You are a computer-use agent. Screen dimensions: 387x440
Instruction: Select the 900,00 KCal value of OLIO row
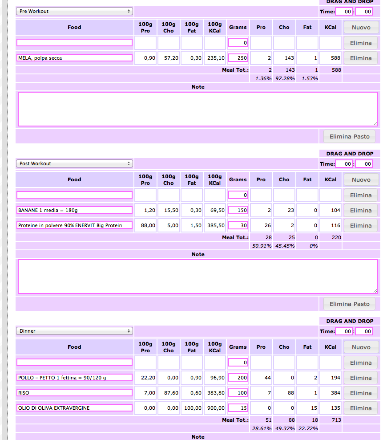click(x=216, y=408)
